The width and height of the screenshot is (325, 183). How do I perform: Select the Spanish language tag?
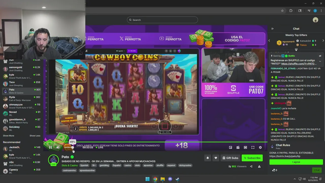point(84,165)
